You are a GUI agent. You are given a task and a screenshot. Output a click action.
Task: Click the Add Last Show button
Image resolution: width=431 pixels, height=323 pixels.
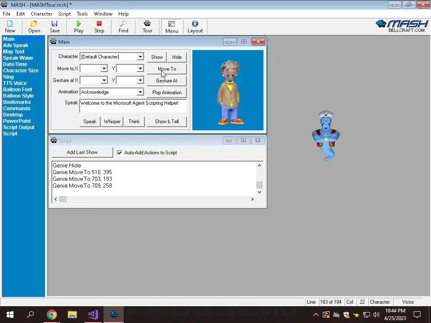pyautogui.click(x=82, y=152)
